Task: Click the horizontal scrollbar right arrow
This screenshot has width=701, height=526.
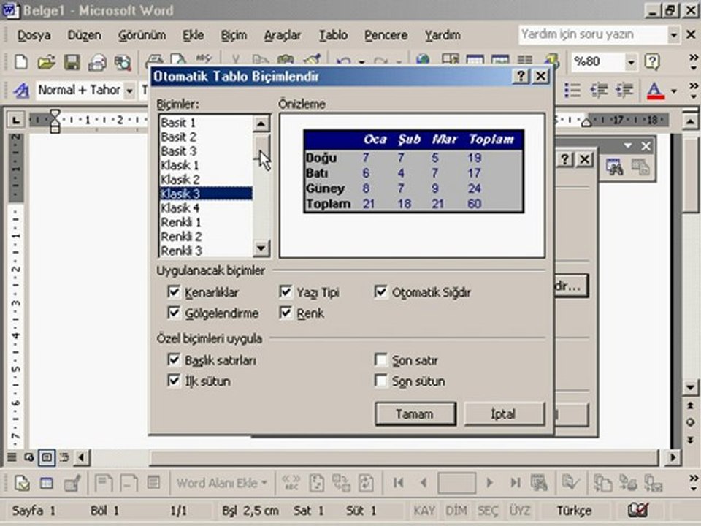Action: click(673, 457)
